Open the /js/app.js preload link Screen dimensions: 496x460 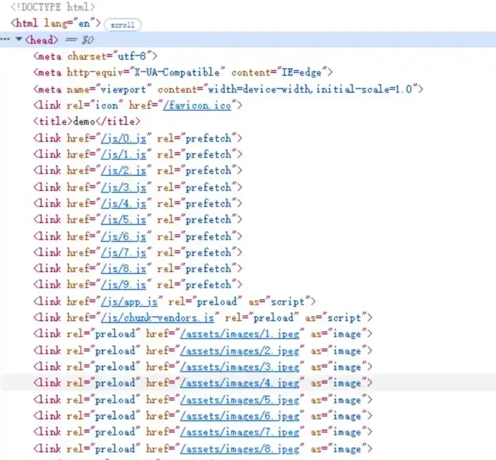coord(129,301)
